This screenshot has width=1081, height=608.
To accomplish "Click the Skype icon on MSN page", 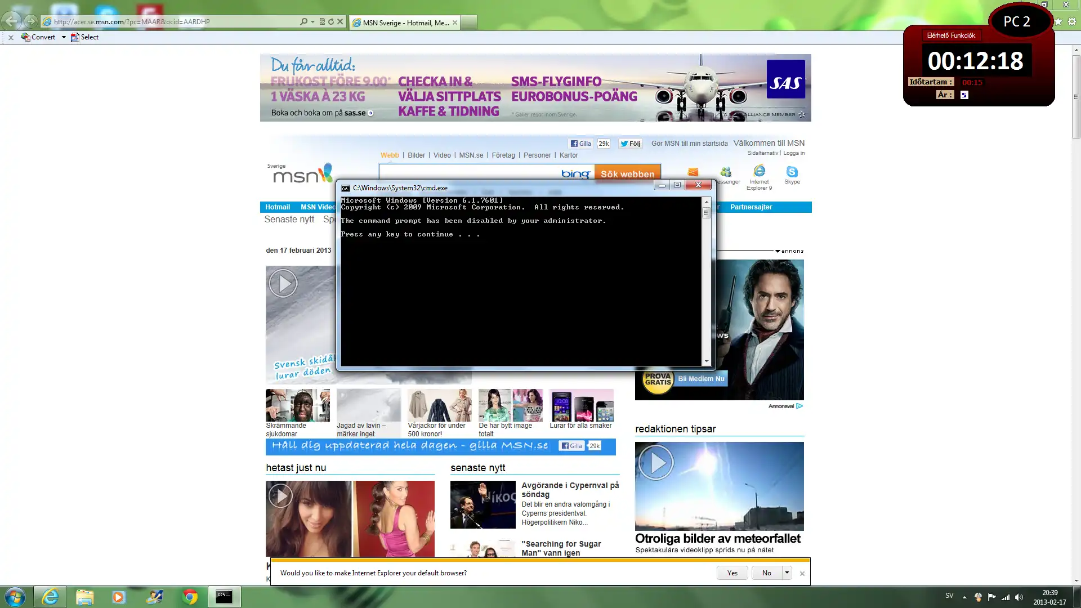I will click(792, 172).
